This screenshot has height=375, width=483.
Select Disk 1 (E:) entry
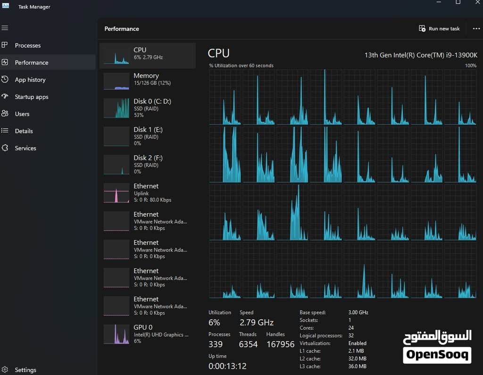(147, 136)
